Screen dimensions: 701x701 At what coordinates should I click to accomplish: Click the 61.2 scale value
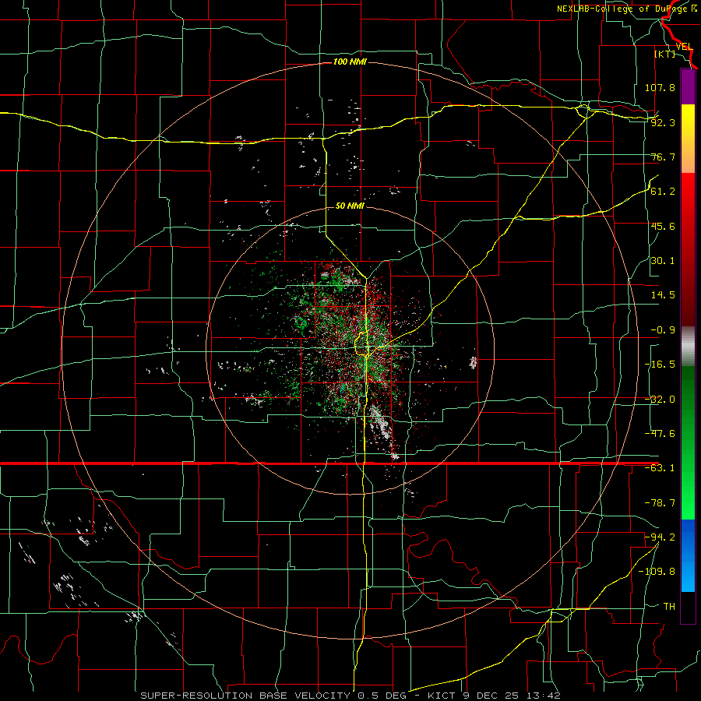(x=663, y=192)
